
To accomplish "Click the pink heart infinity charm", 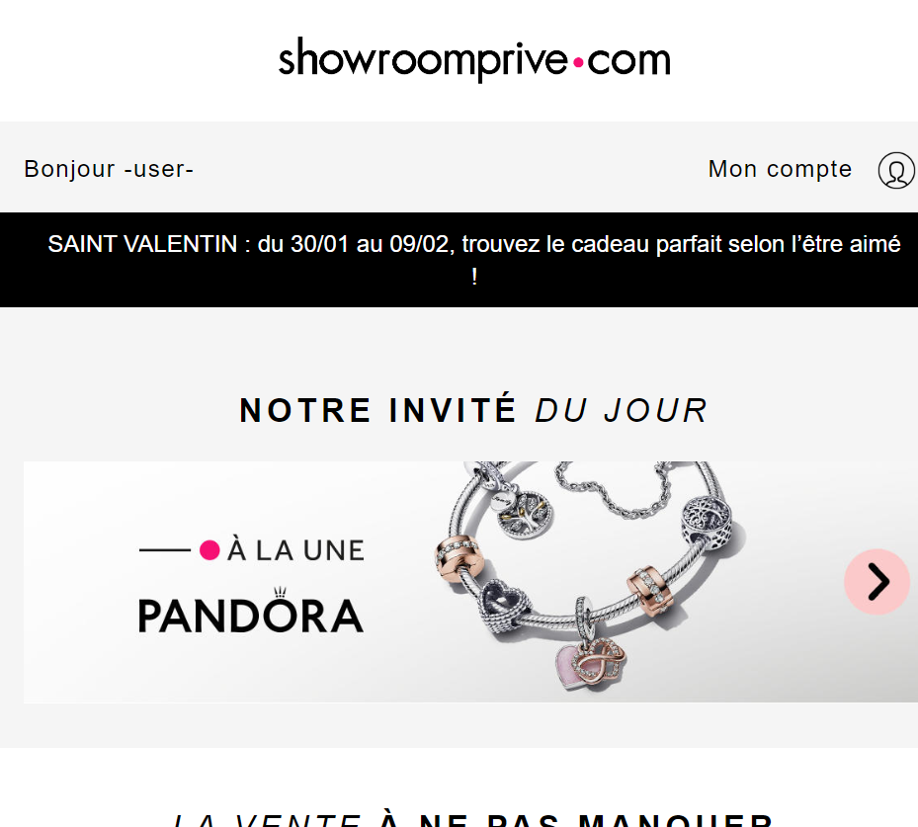I will point(590,664).
